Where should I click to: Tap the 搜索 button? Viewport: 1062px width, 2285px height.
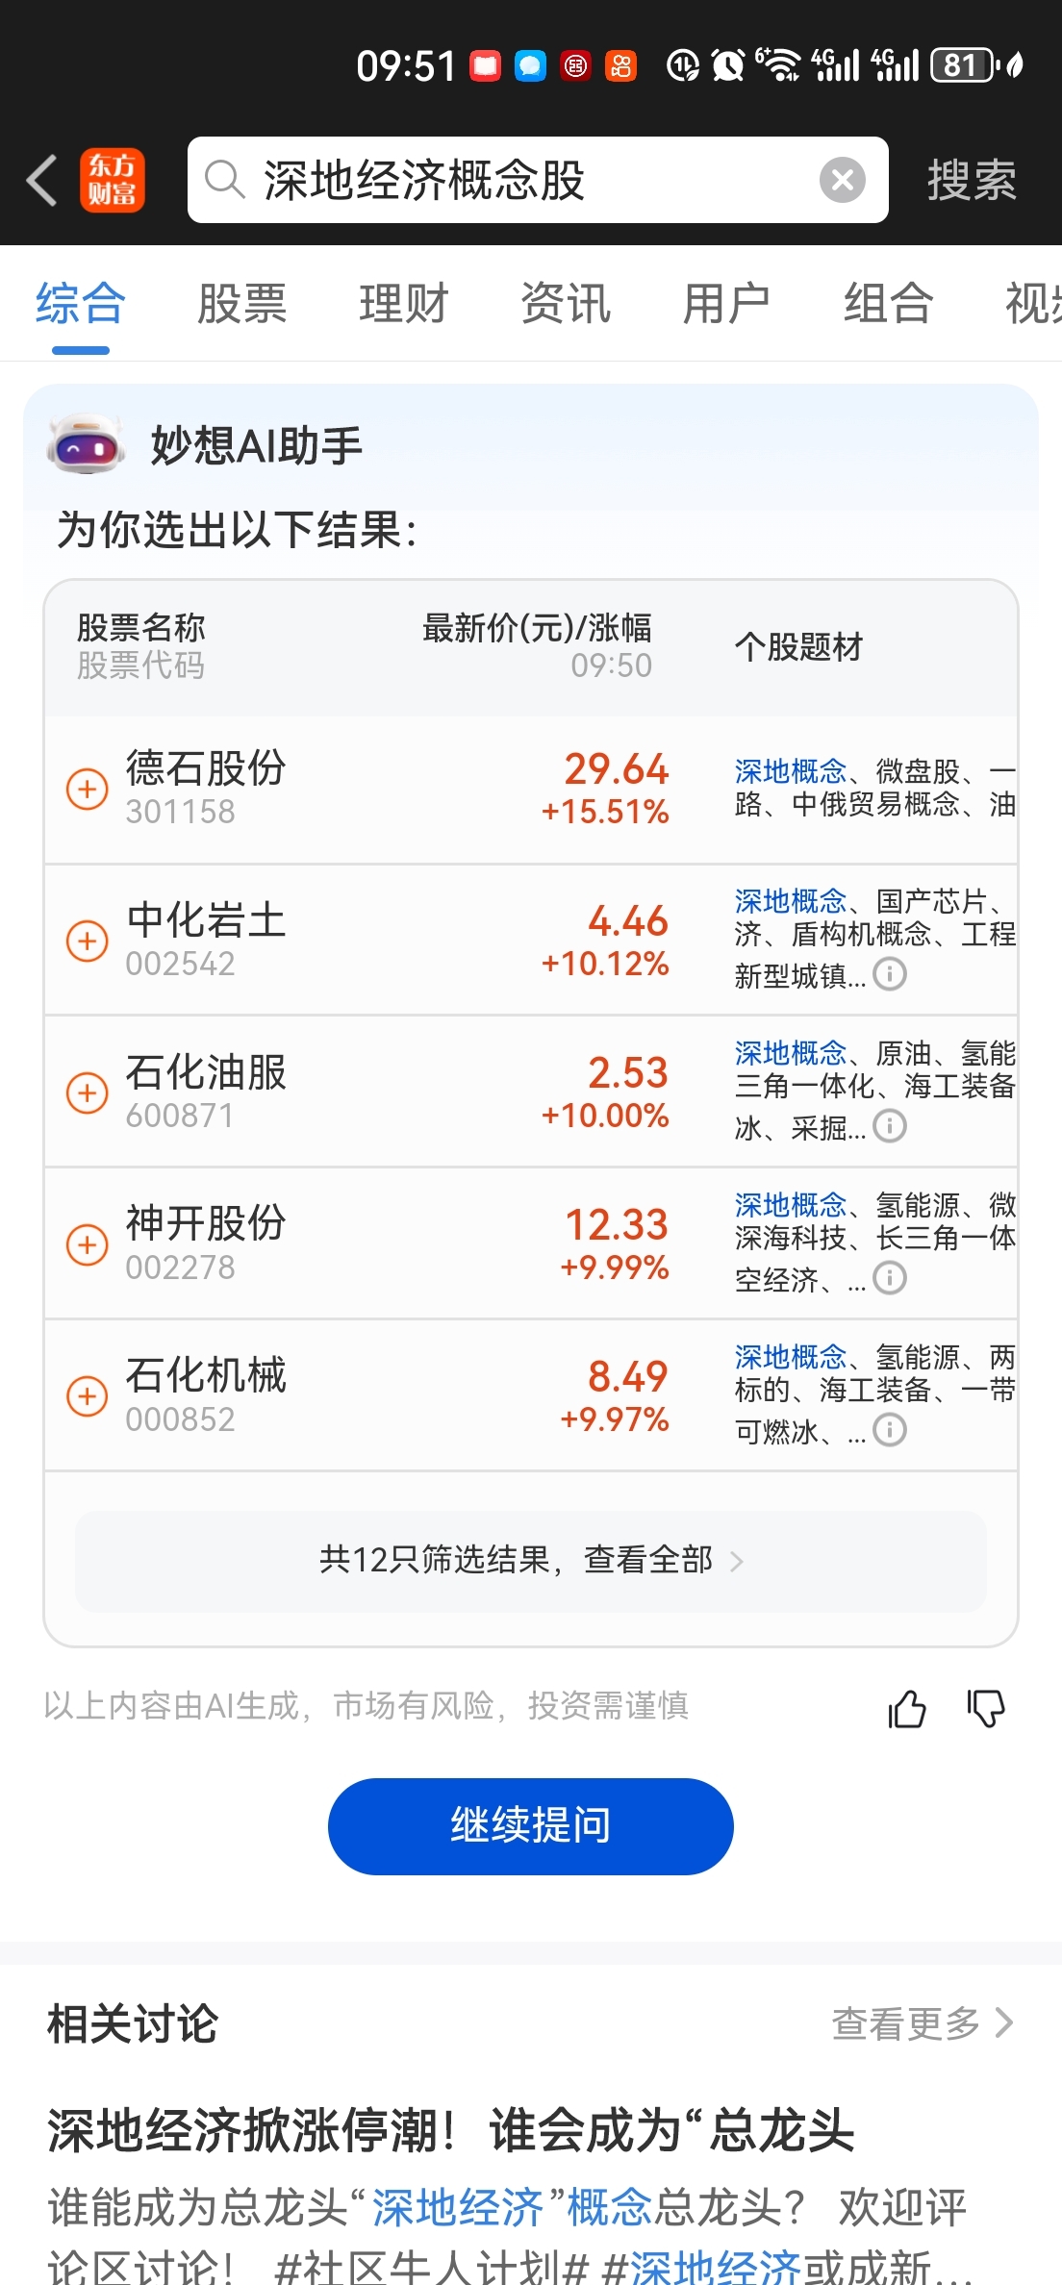tap(972, 180)
